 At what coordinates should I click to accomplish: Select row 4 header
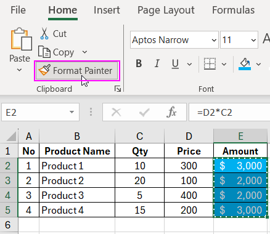pos(9,195)
